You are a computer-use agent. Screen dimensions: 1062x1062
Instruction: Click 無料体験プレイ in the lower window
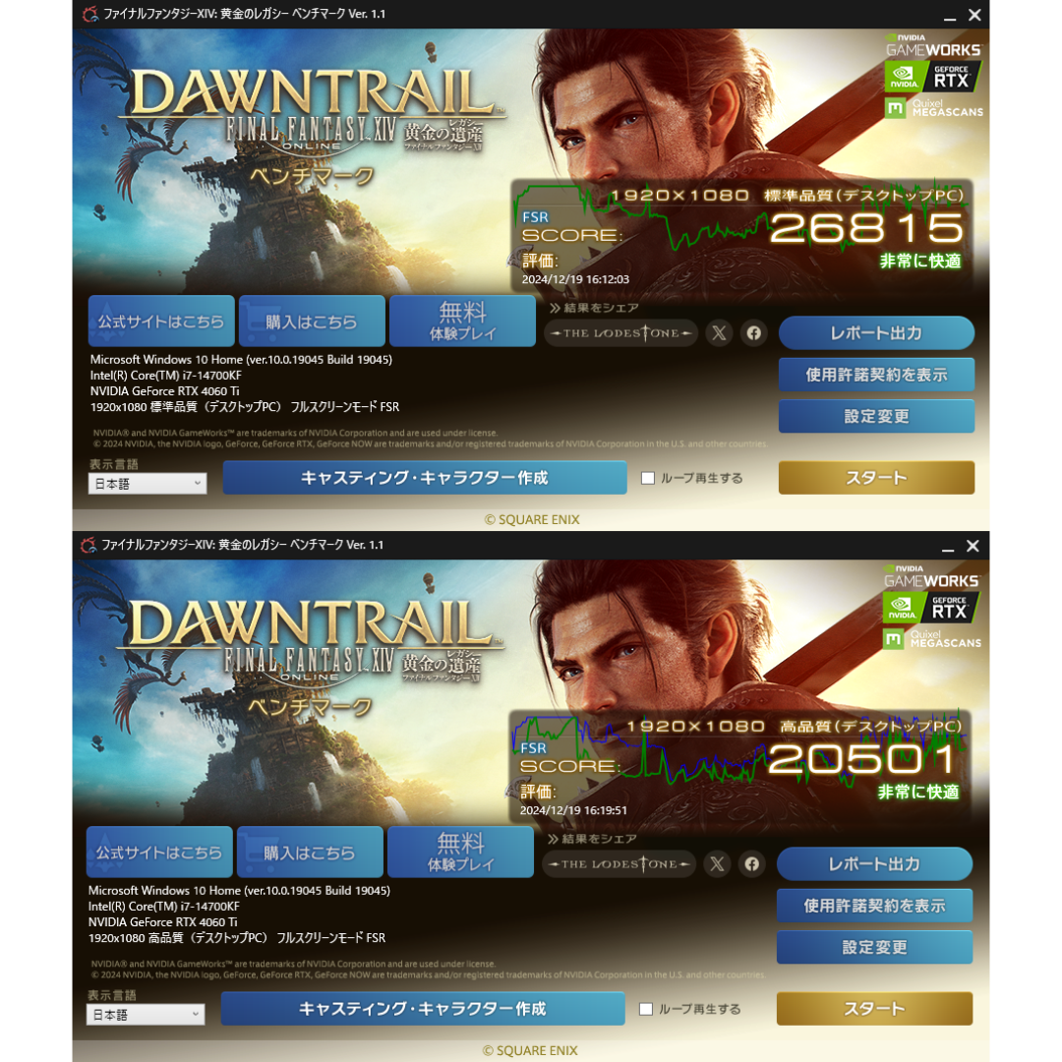click(x=460, y=852)
